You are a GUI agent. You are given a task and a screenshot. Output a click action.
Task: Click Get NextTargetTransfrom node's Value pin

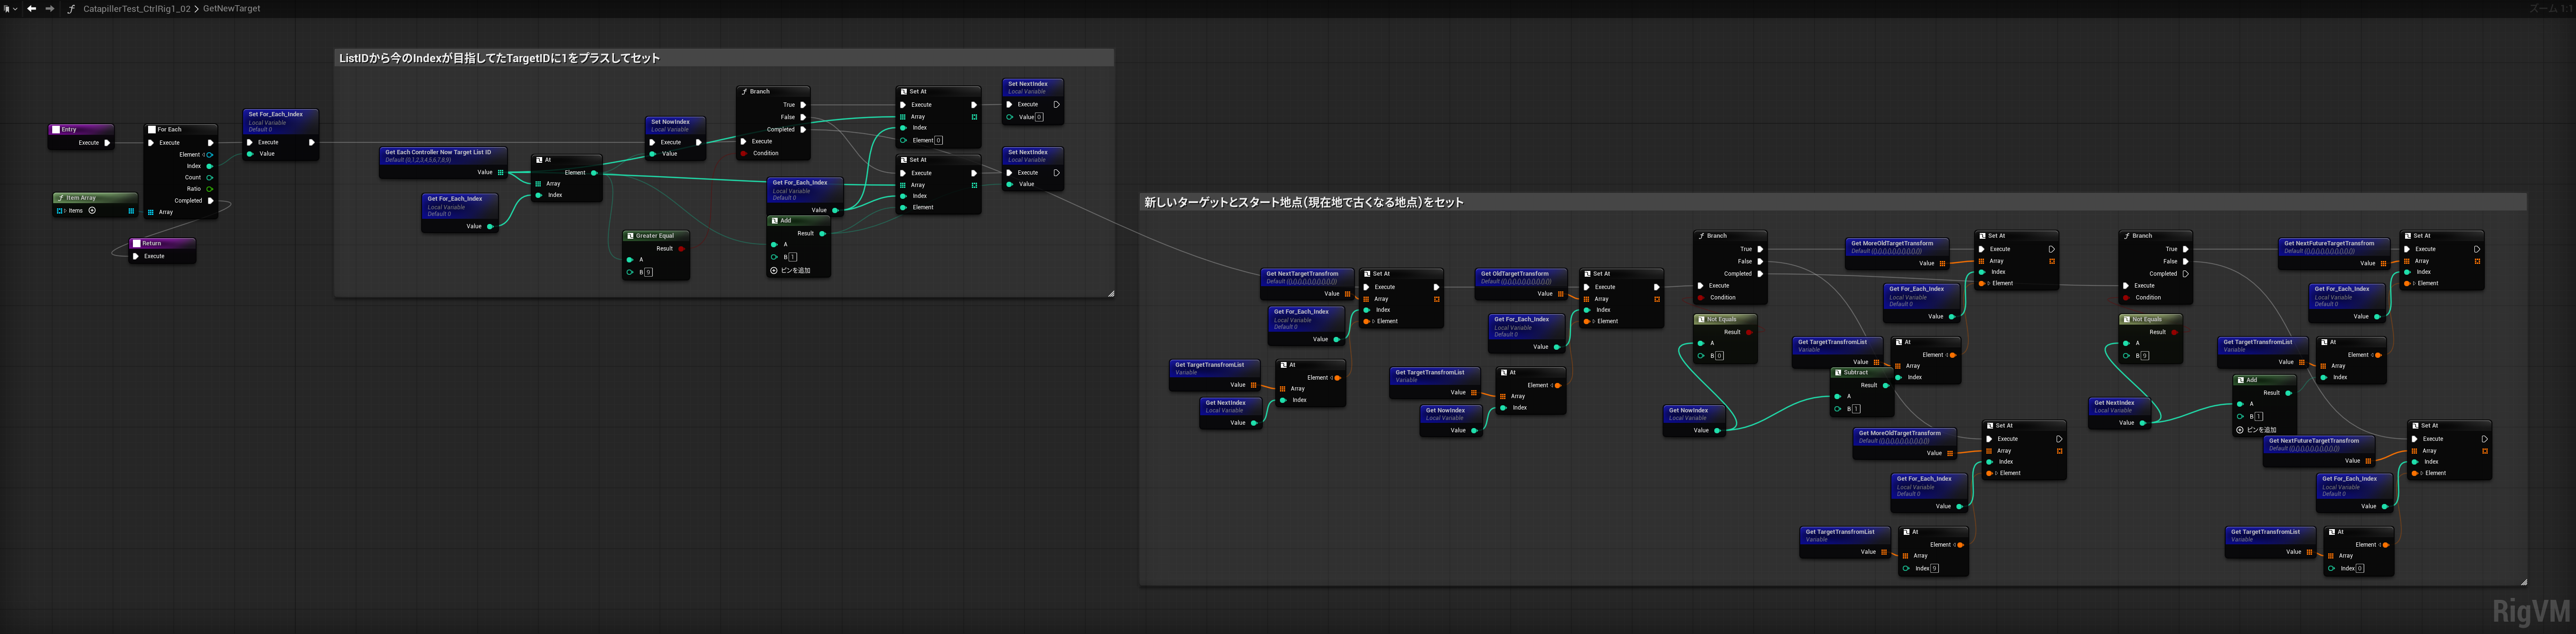tap(1347, 294)
